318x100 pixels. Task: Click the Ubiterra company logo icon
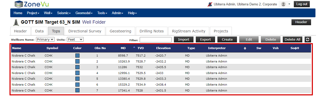point(210,4)
